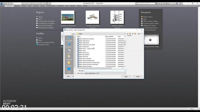Switch to the Massing & Site tab
The image size is (200, 112).
pos(51,6)
